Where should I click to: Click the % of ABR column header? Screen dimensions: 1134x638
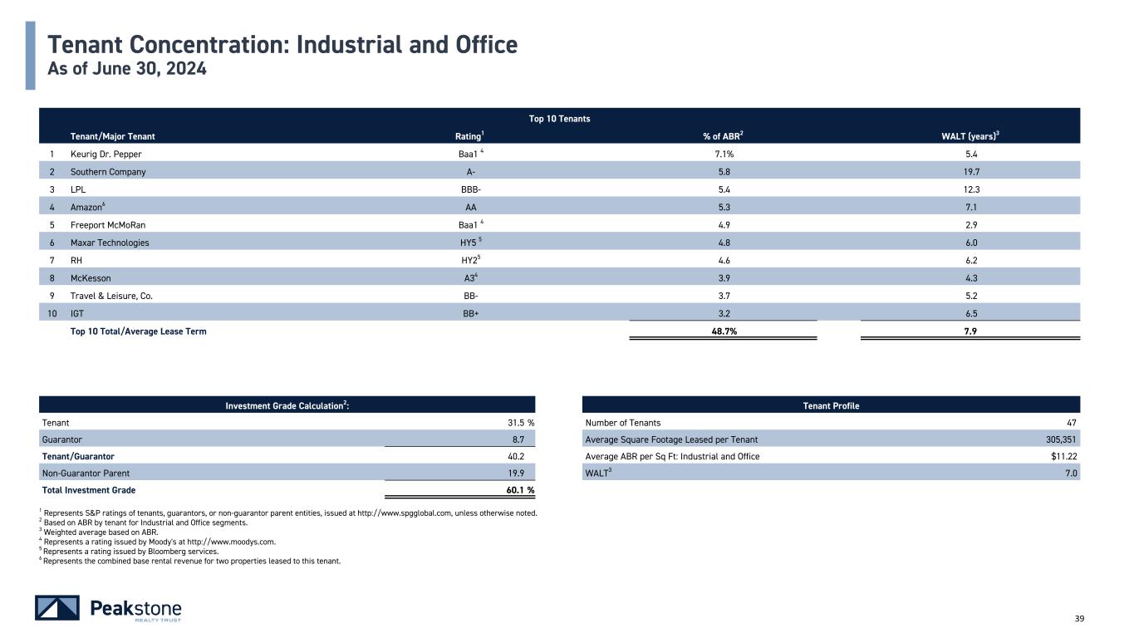pos(723,136)
